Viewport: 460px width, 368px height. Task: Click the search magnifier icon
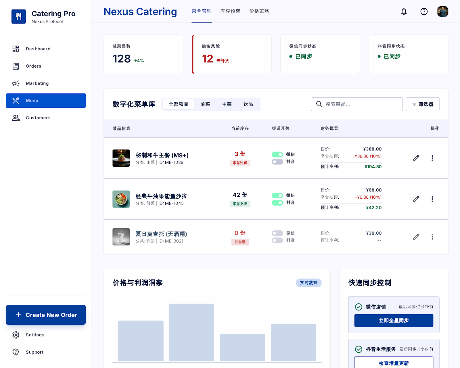pos(319,104)
